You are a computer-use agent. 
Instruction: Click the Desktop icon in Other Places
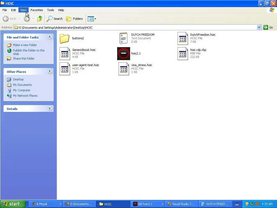9,79
